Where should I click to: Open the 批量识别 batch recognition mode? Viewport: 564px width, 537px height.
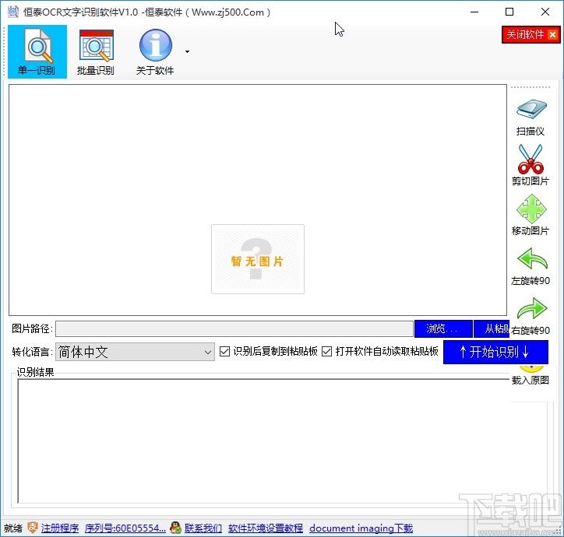coord(96,52)
